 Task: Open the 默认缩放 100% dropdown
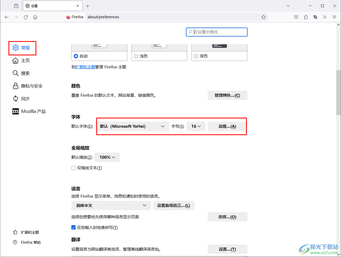tap(107, 157)
